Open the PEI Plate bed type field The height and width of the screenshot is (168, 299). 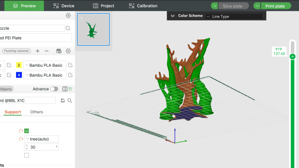click(36, 38)
